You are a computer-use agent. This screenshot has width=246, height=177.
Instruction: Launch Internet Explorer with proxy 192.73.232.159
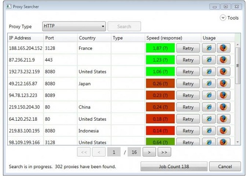(x=209, y=71)
